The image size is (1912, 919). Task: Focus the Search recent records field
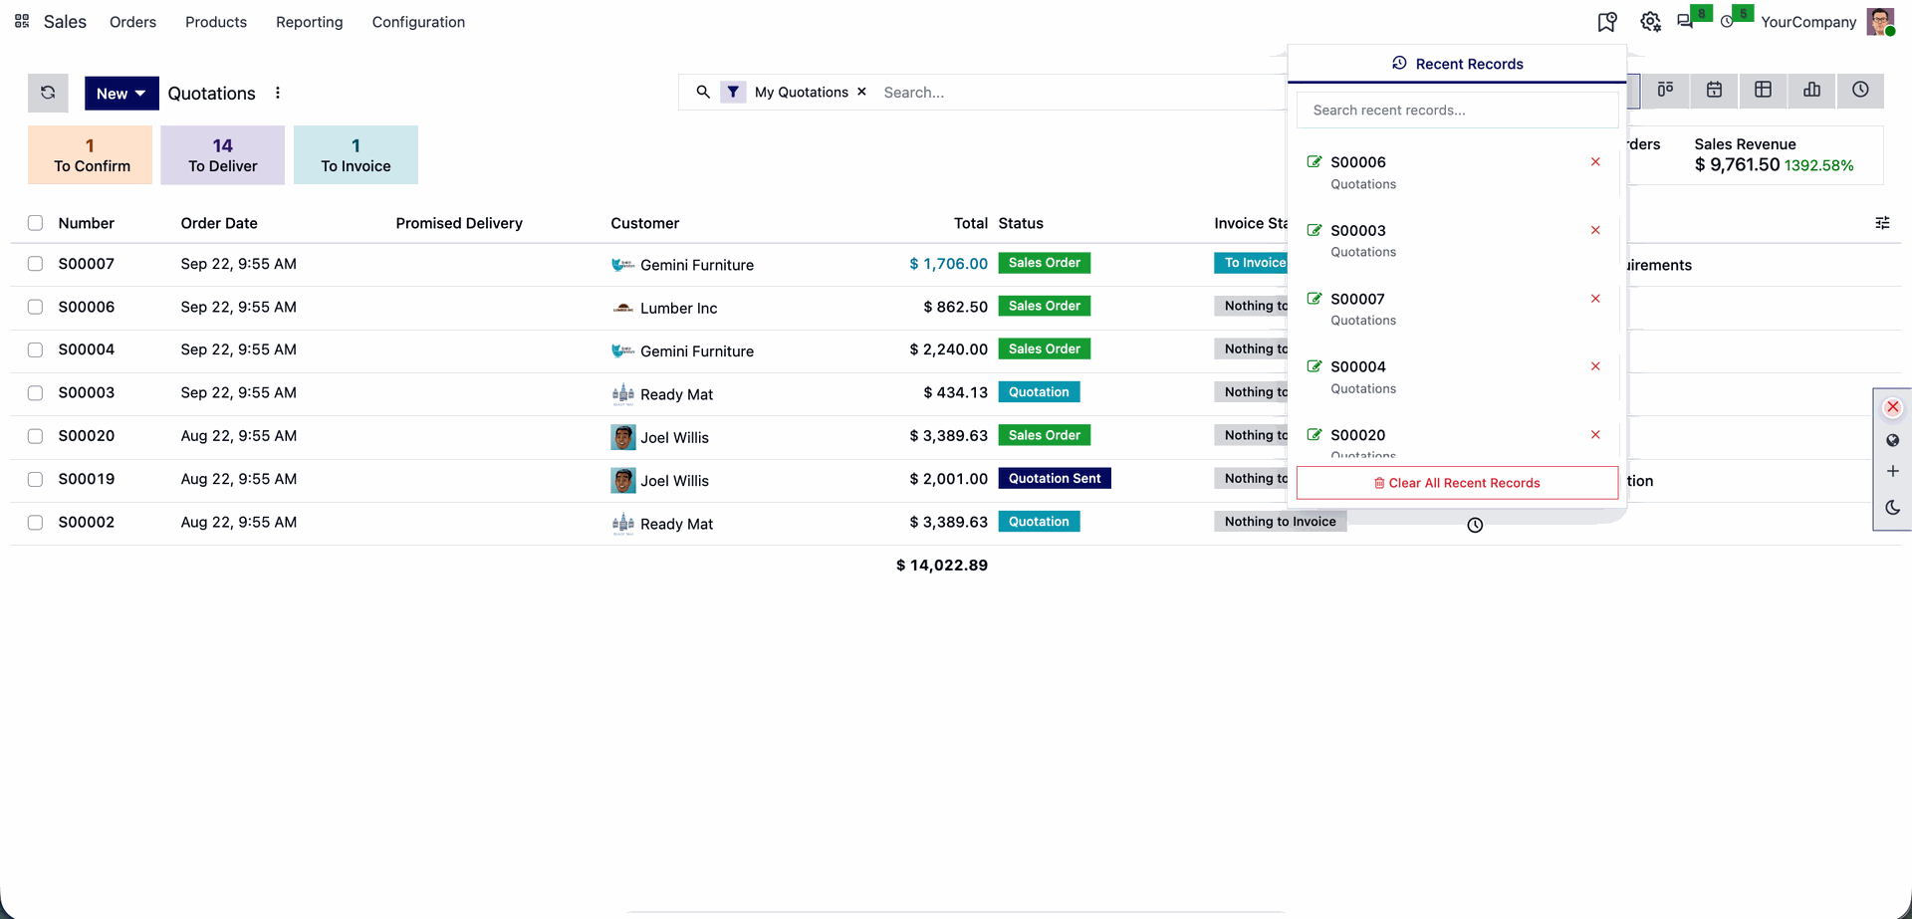1457,110
